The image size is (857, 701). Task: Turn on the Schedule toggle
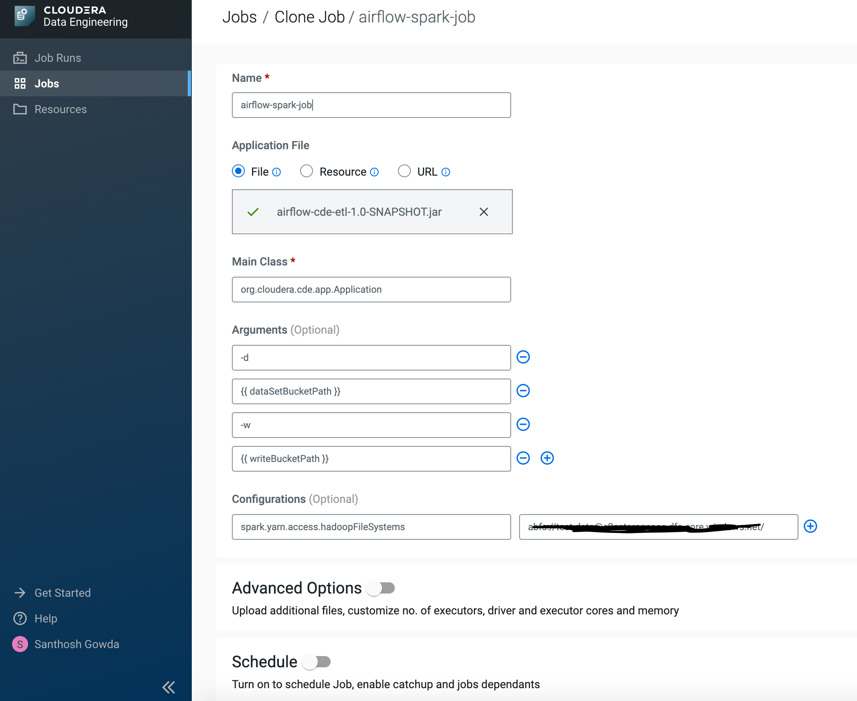coord(317,662)
